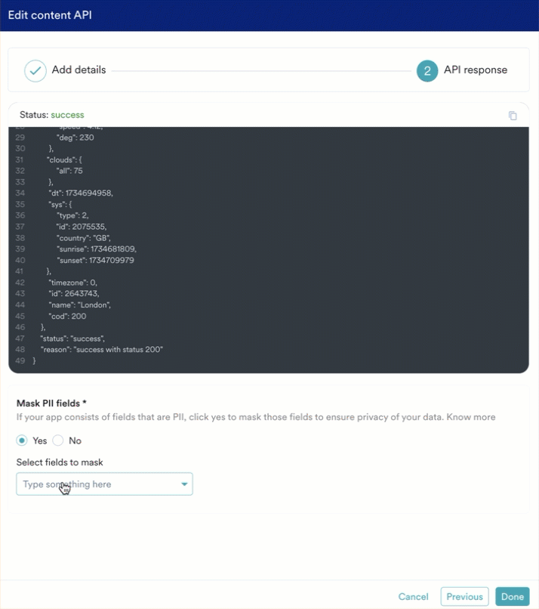The height and width of the screenshot is (609, 539).
Task: Click the Select fields to mask input
Action: pos(104,484)
